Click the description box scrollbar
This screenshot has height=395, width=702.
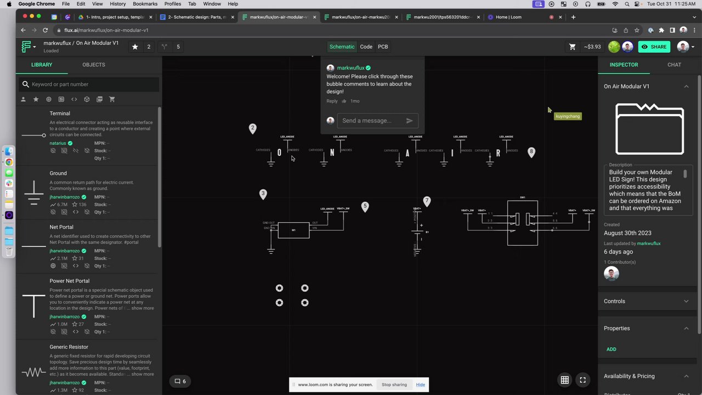(x=685, y=174)
